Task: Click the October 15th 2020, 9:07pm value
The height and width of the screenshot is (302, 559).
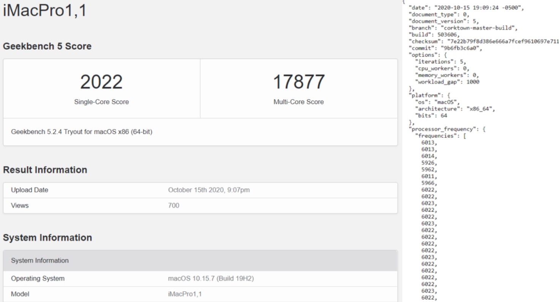Action: 209,190
